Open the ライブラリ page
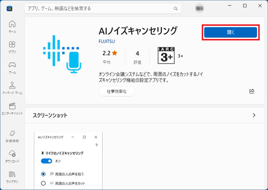 click(x=12, y=177)
